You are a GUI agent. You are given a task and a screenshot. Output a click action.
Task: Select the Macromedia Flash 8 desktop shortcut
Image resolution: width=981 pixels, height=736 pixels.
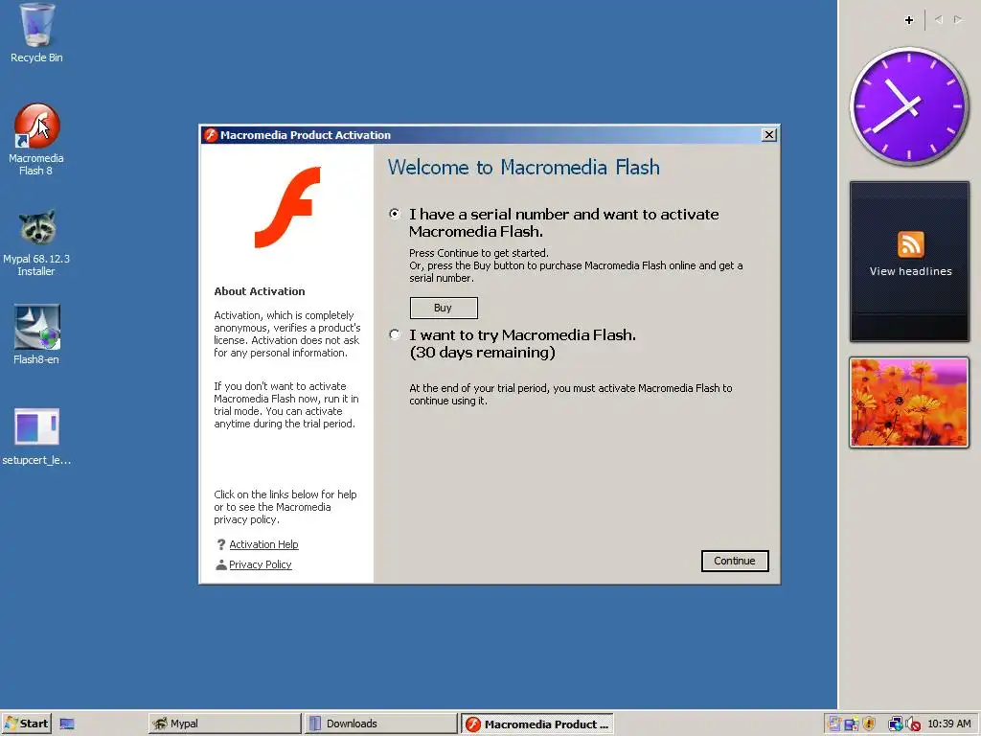coord(36,139)
